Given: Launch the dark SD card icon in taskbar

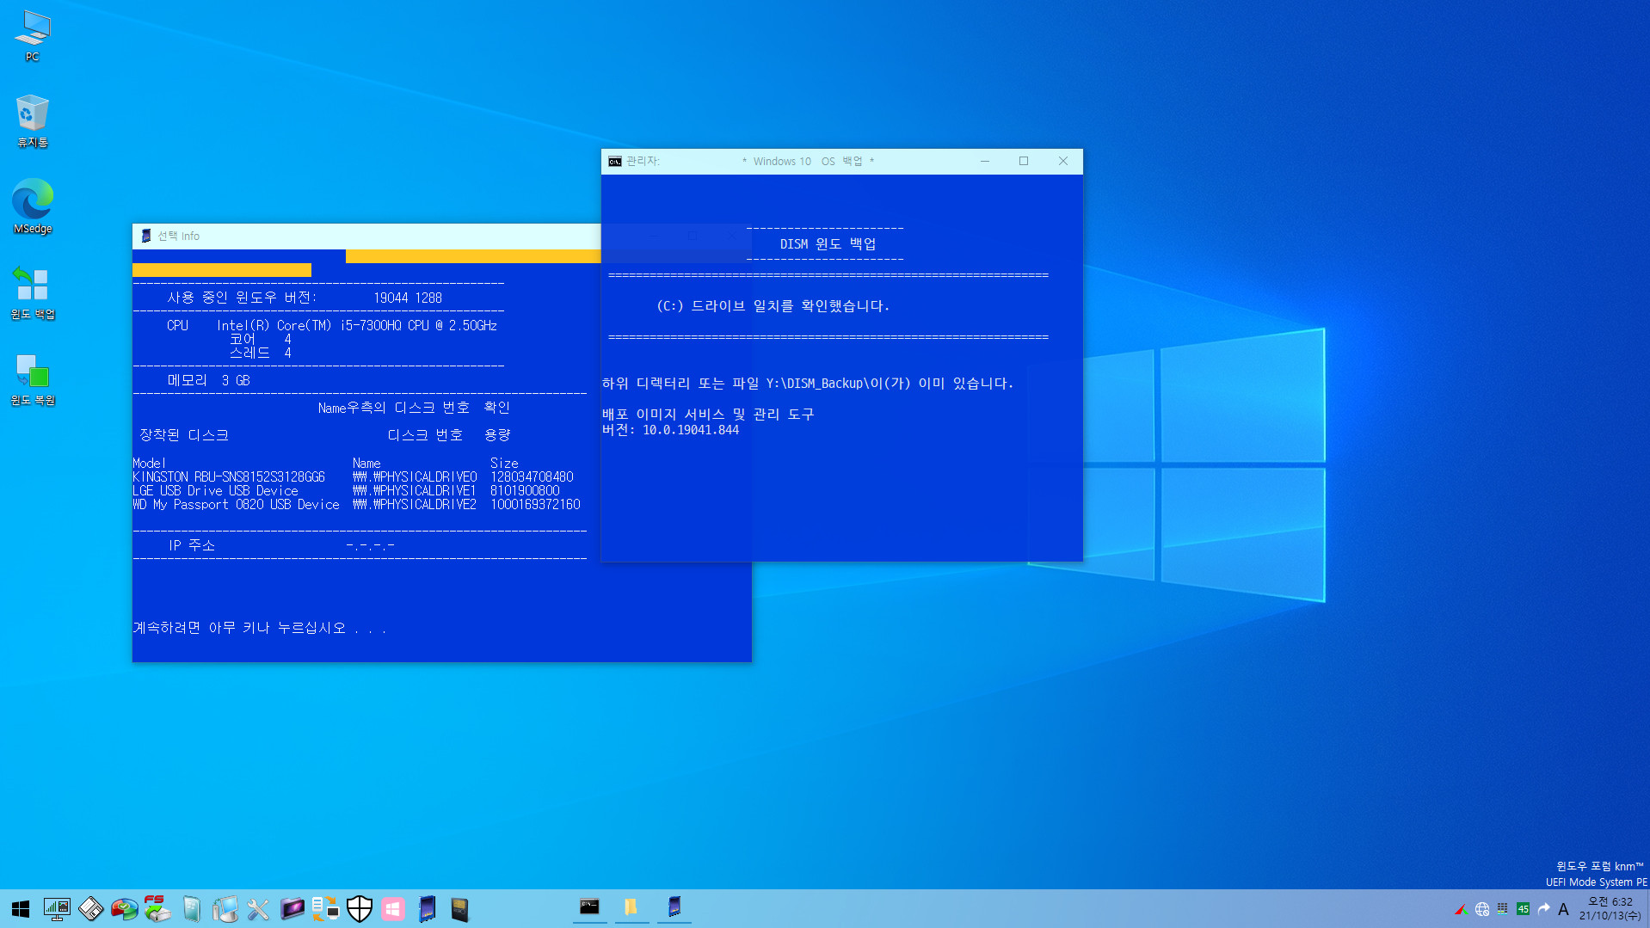Looking at the screenshot, I should [x=460, y=909].
